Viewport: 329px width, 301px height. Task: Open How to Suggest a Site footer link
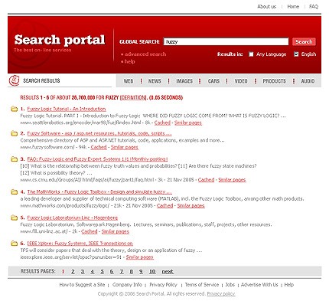pos(82,285)
